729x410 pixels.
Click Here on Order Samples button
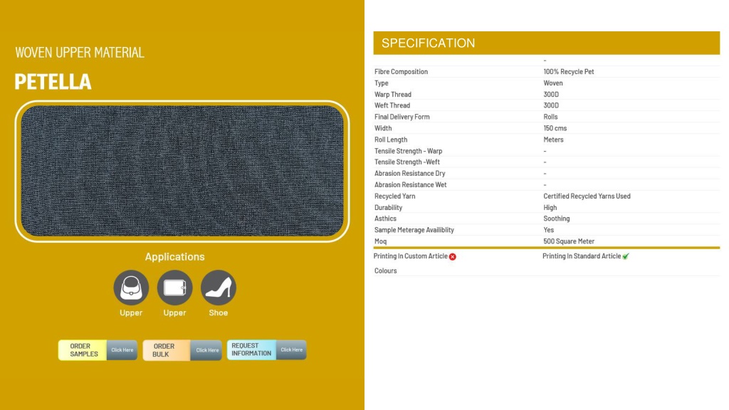point(122,350)
